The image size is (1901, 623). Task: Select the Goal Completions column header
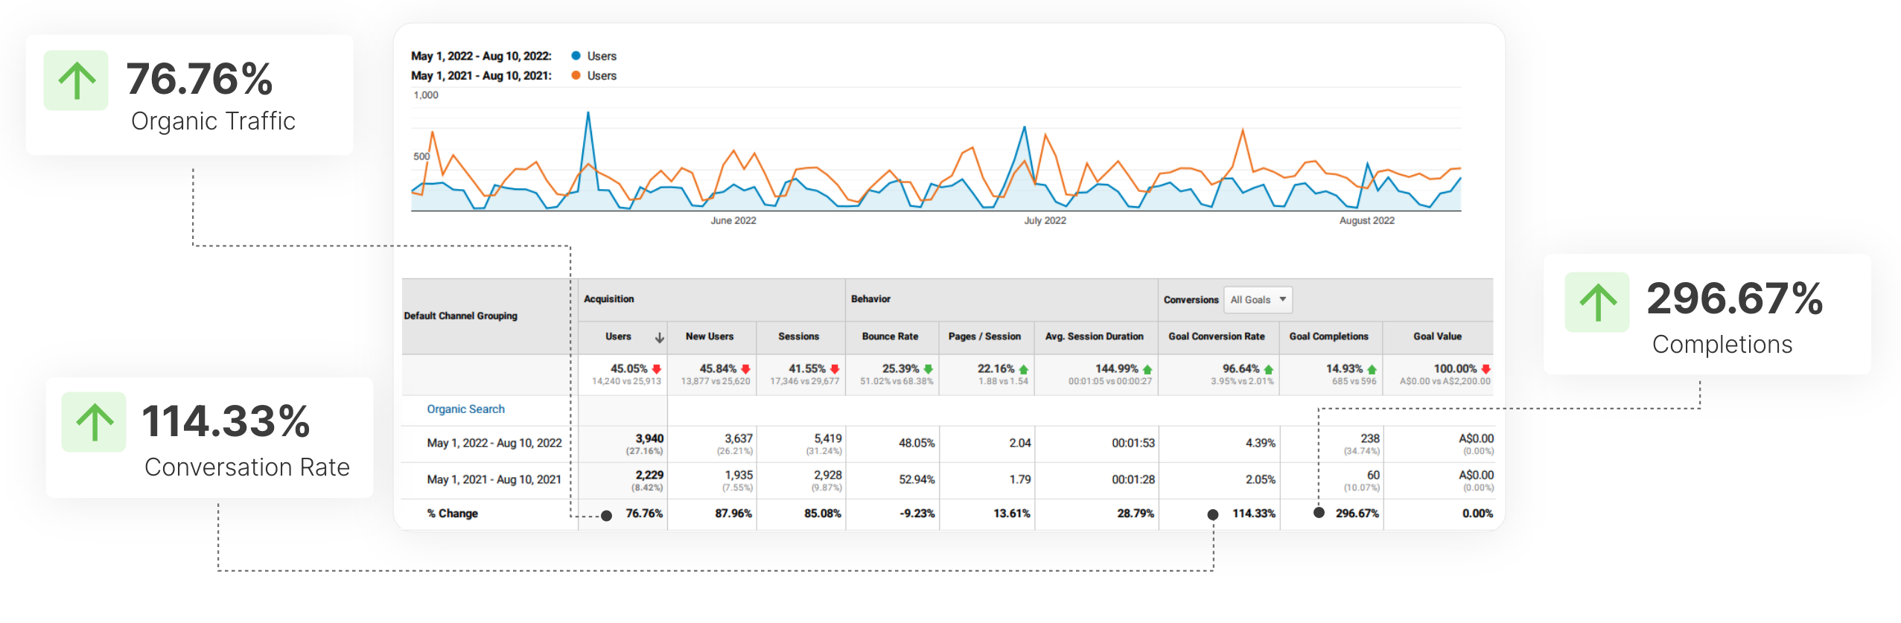point(1328,336)
